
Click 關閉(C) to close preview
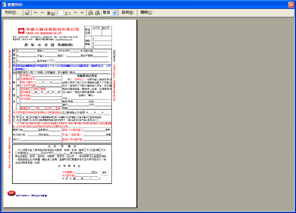146,13
